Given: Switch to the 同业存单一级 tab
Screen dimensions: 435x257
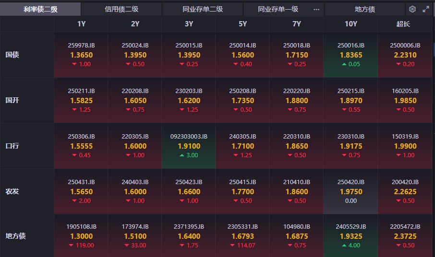Looking at the screenshot, I should point(278,9).
